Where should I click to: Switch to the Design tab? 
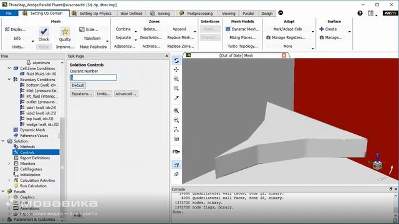[267, 14]
